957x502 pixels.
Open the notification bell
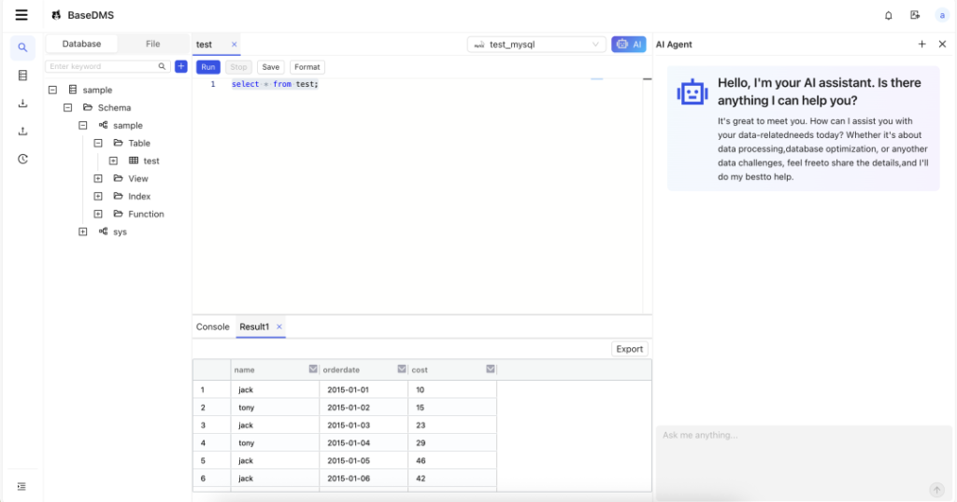[888, 15]
